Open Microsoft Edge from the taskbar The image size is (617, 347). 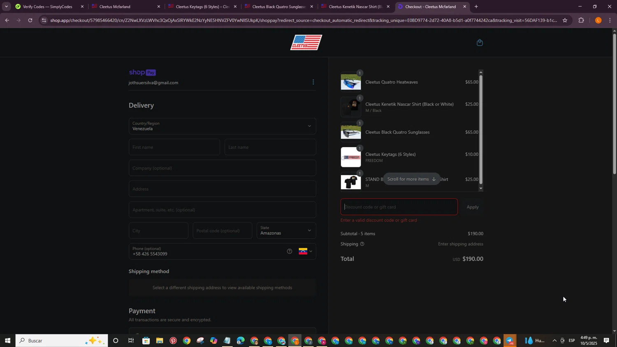(x=241, y=340)
